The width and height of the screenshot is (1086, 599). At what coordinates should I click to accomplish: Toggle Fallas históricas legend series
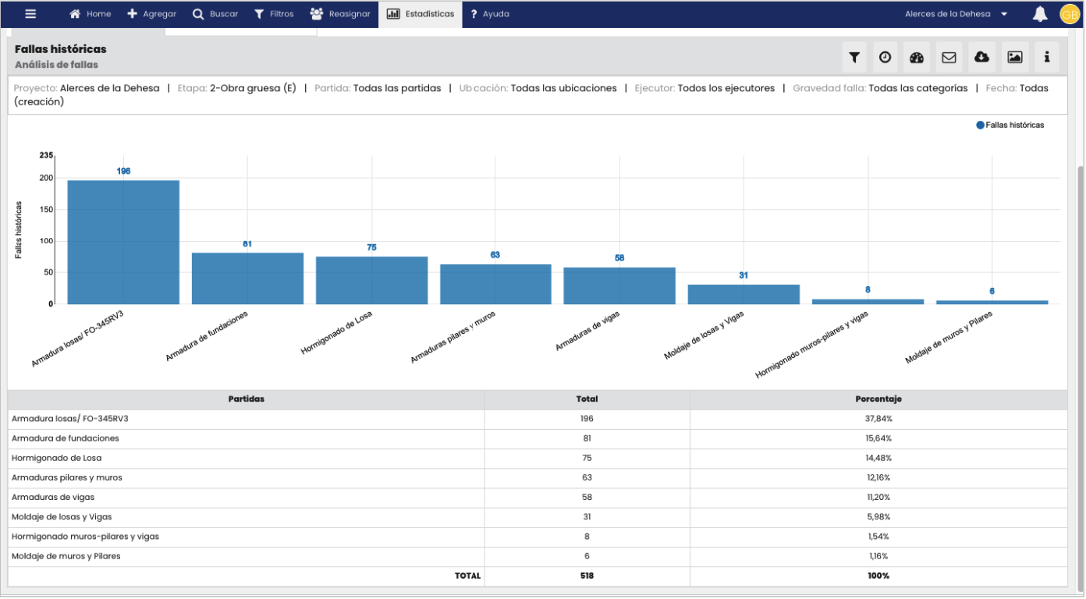pos(1010,125)
